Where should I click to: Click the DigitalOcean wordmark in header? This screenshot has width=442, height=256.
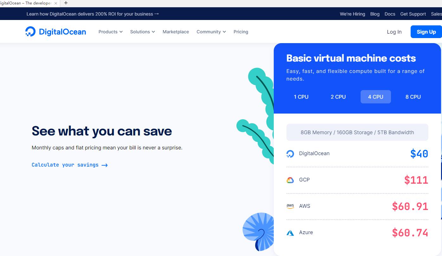pos(62,32)
